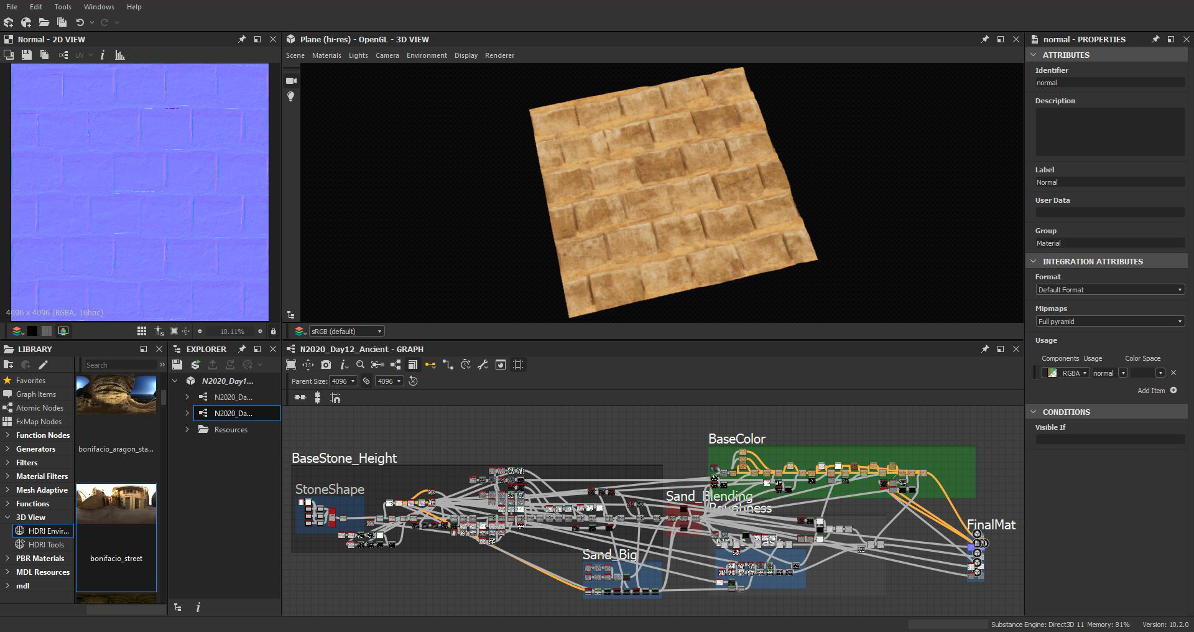Open the Materials menu in 3D view
The width and height of the screenshot is (1194, 632).
pyautogui.click(x=326, y=55)
